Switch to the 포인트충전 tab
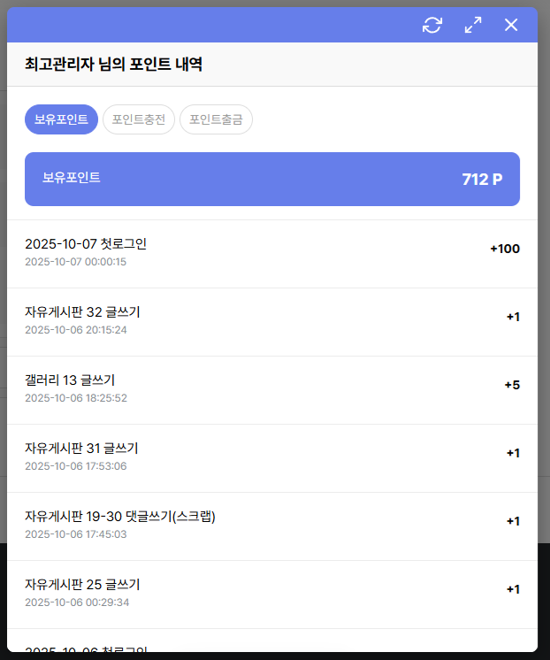 click(x=139, y=119)
